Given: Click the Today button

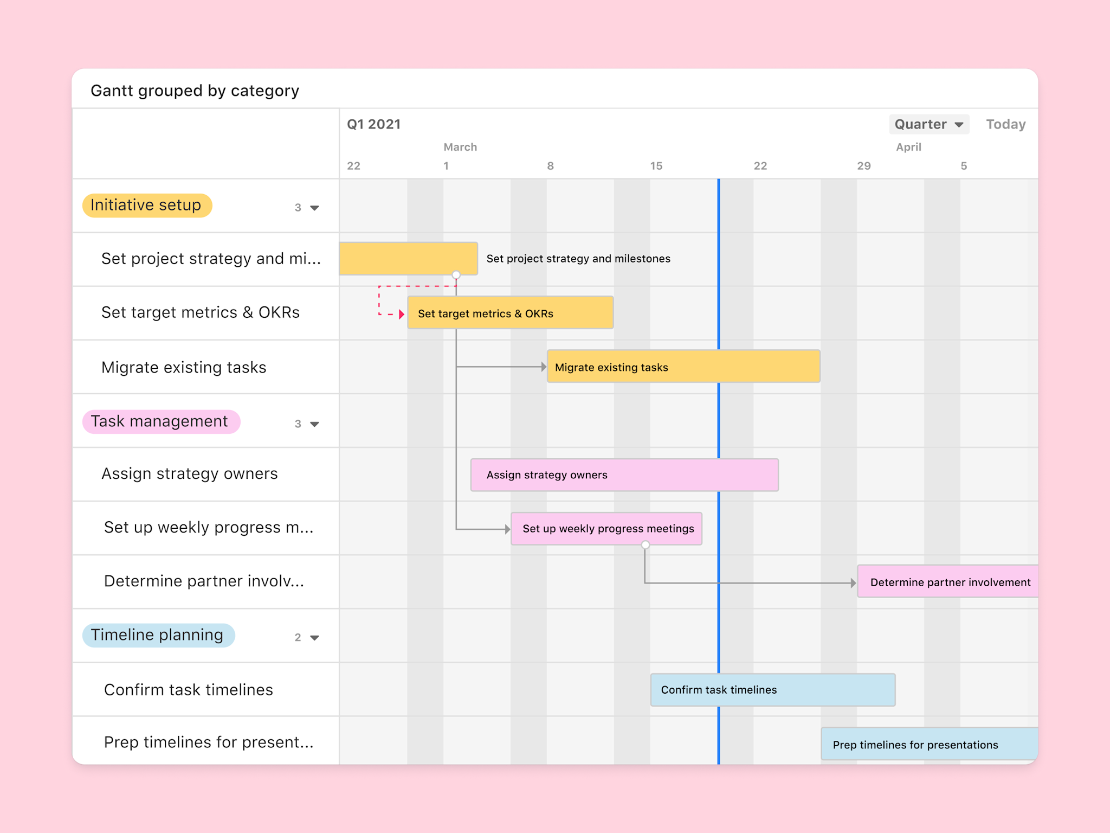Looking at the screenshot, I should (x=1005, y=124).
